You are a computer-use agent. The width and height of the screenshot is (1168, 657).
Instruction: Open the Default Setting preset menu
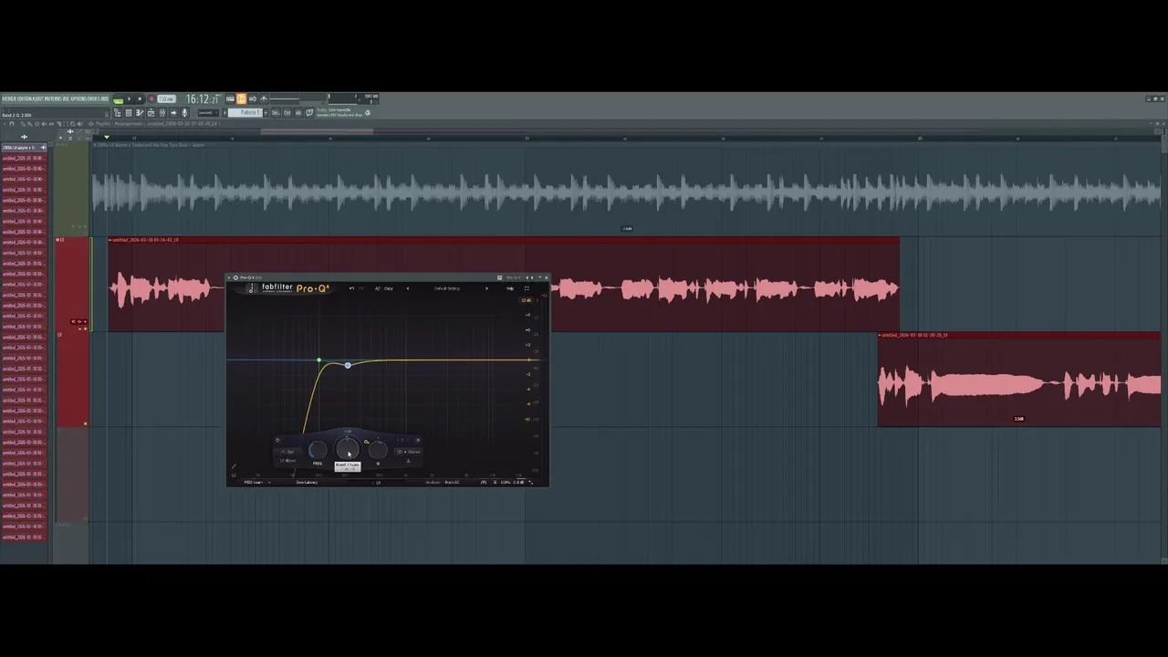click(446, 288)
